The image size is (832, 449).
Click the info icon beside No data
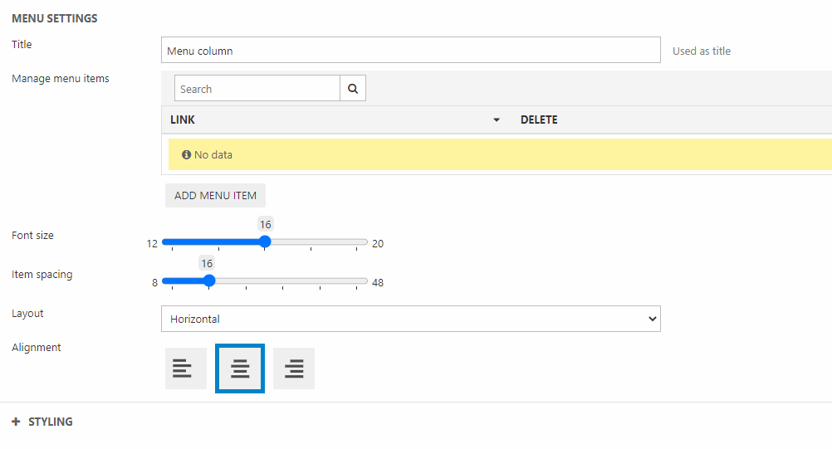(186, 154)
